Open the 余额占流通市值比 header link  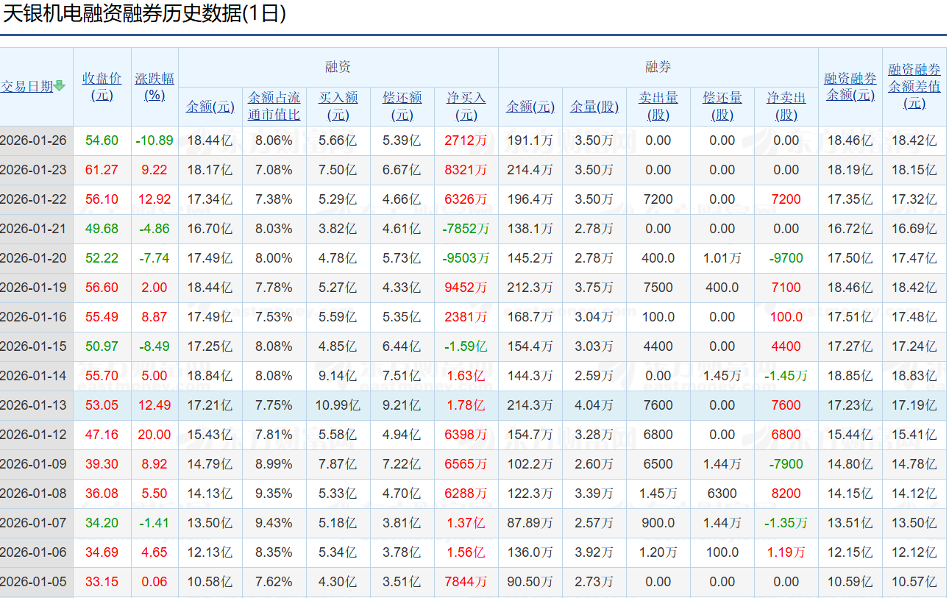[274, 106]
